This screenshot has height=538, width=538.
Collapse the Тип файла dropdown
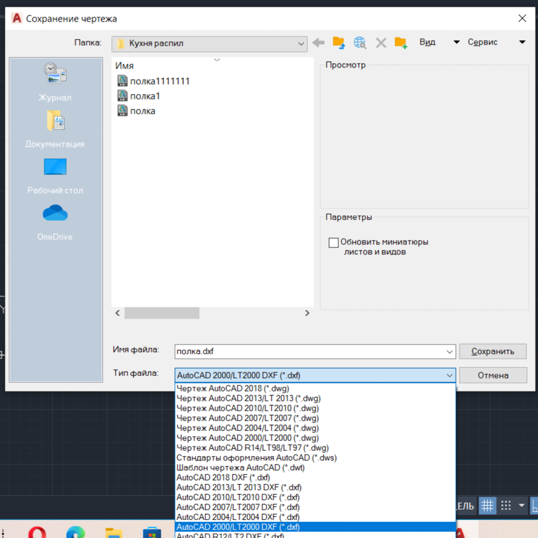(450, 375)
